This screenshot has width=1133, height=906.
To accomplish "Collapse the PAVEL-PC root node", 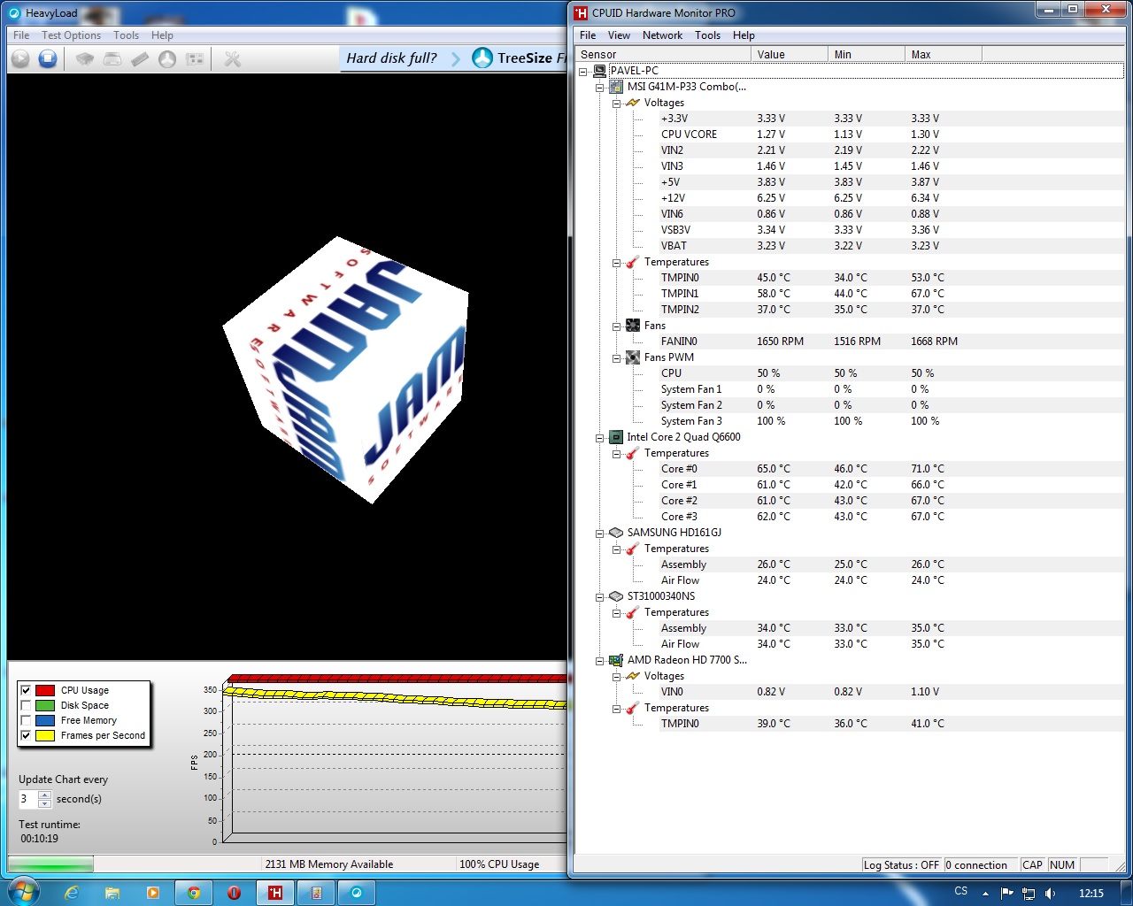I will point(582,72).
